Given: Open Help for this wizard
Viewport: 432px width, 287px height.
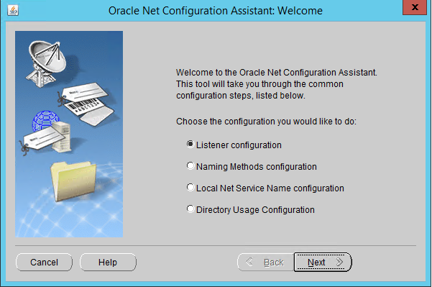Looking at the screenshot, I should (108, 263).
